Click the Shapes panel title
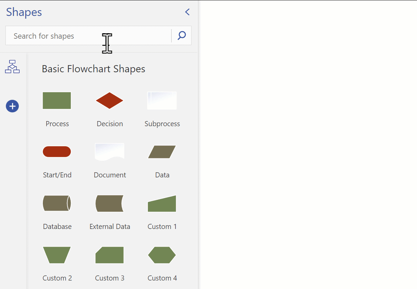The image size is (417, 289). 23,12
